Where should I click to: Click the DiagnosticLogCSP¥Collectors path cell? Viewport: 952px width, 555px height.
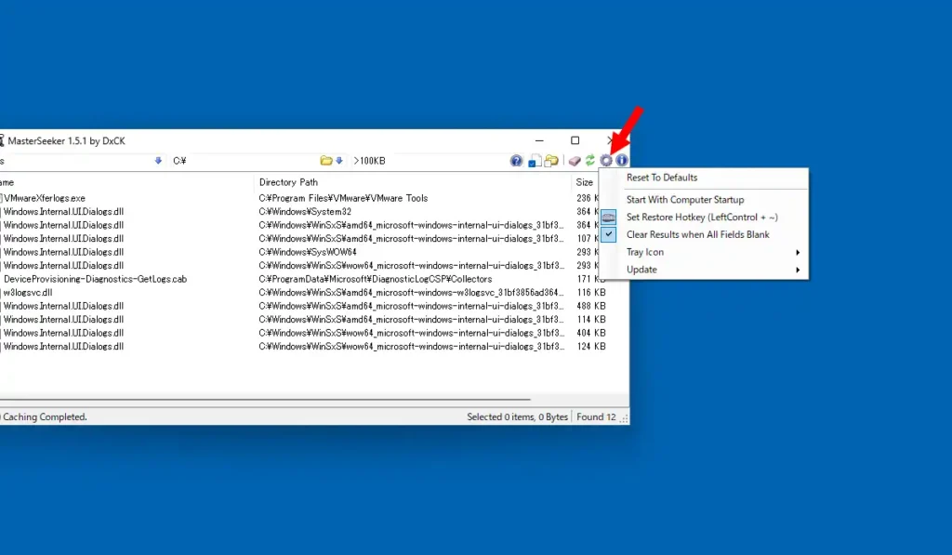[376, 279]
